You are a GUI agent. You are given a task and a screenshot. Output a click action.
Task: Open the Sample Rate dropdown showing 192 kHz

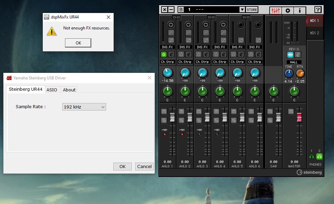(x=84, y=107)
